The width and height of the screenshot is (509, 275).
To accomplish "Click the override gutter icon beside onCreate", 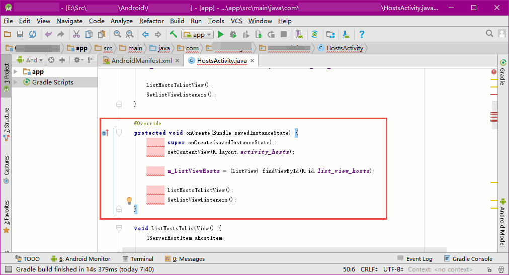I will [105, 133].
